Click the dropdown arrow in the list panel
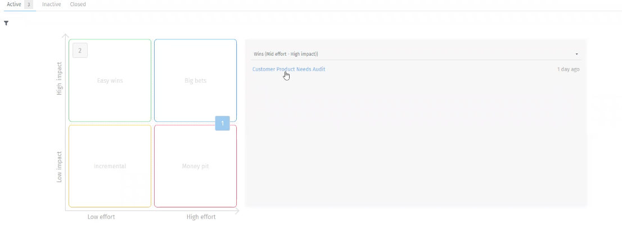Viewport: 622px width, 230px height. coord(576,54)
